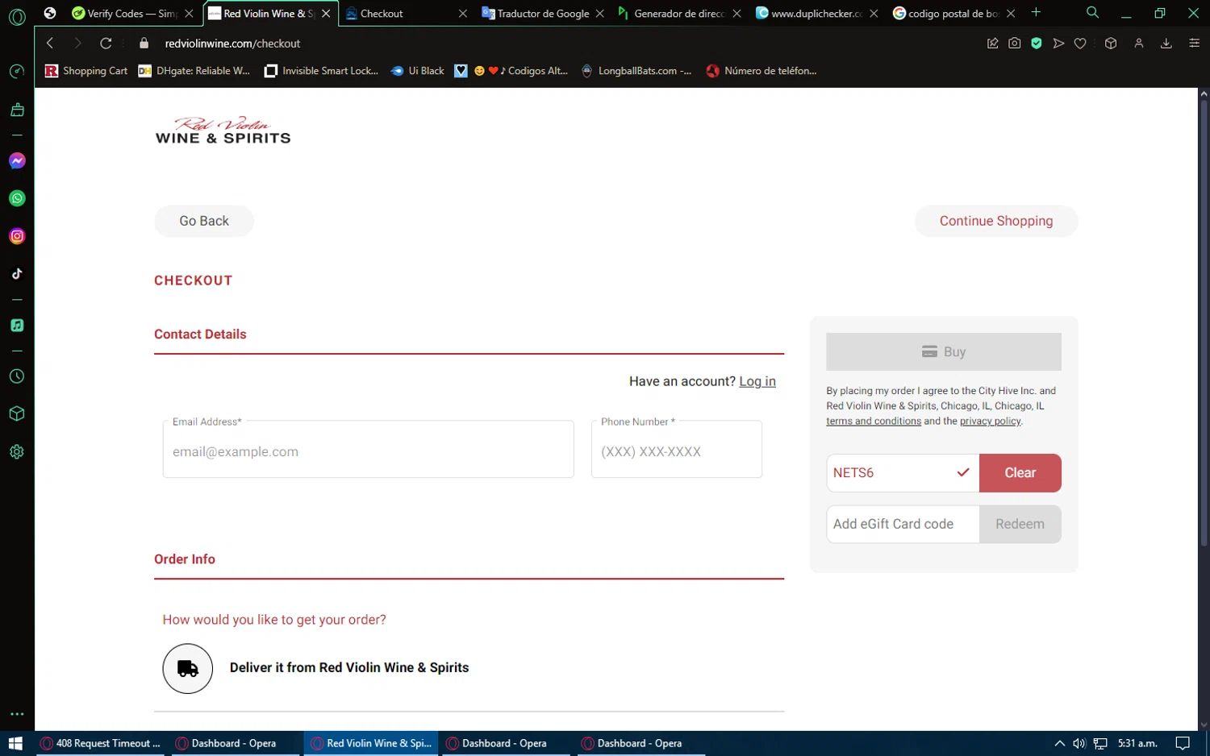The height and width of the screenshot is (756, 1210).
Task: Switch to the Generador de direcc tab
Action: point(680,14)
